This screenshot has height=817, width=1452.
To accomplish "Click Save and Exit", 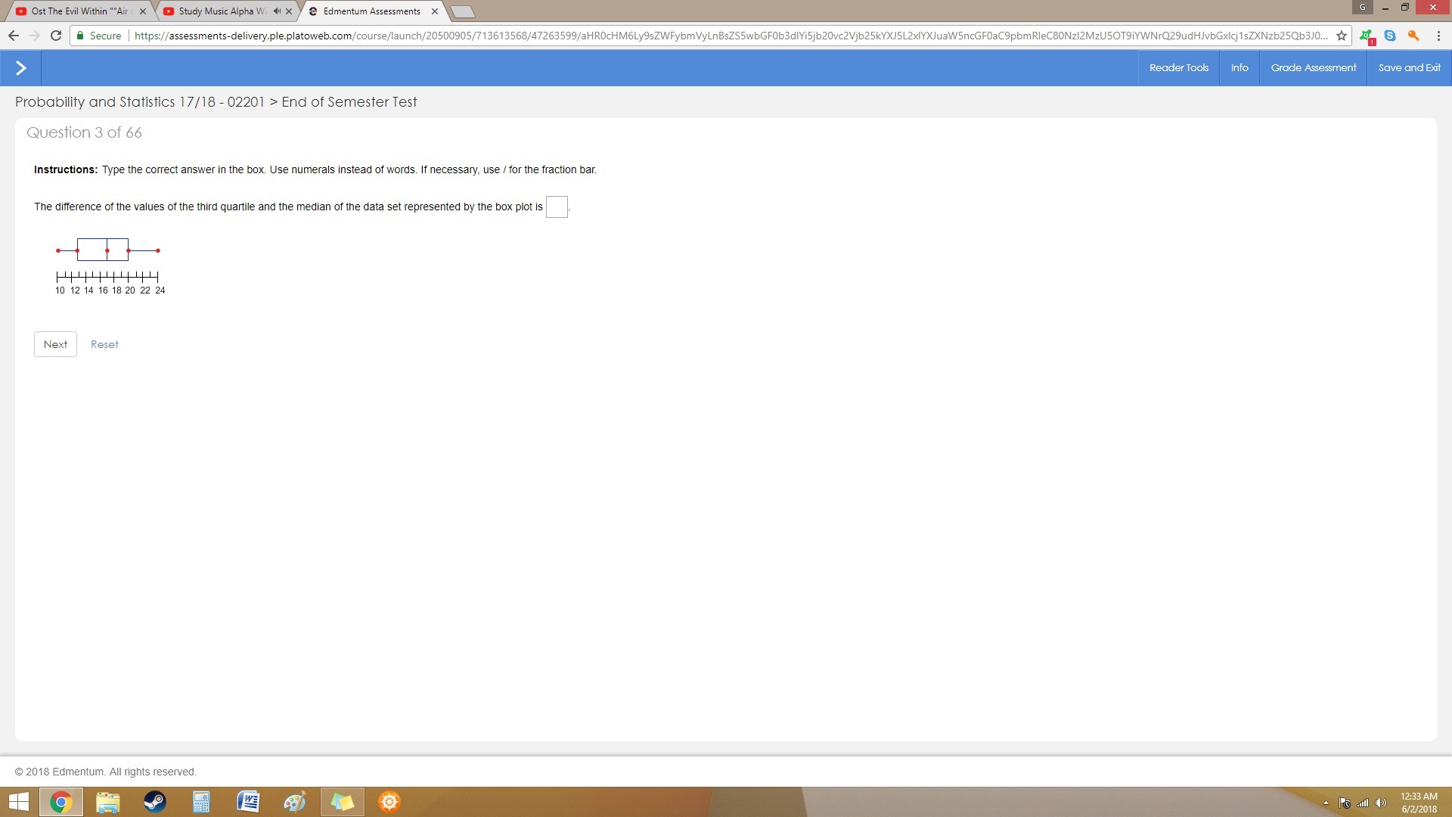I will point(1409,68).
